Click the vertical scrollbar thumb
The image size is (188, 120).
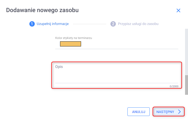click(186, 84)
